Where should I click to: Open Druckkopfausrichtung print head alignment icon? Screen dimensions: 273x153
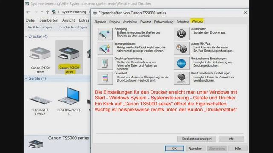tap(105, 63)
